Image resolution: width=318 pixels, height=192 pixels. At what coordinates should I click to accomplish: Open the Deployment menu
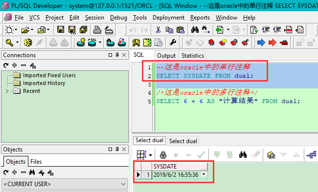(168, 18)
